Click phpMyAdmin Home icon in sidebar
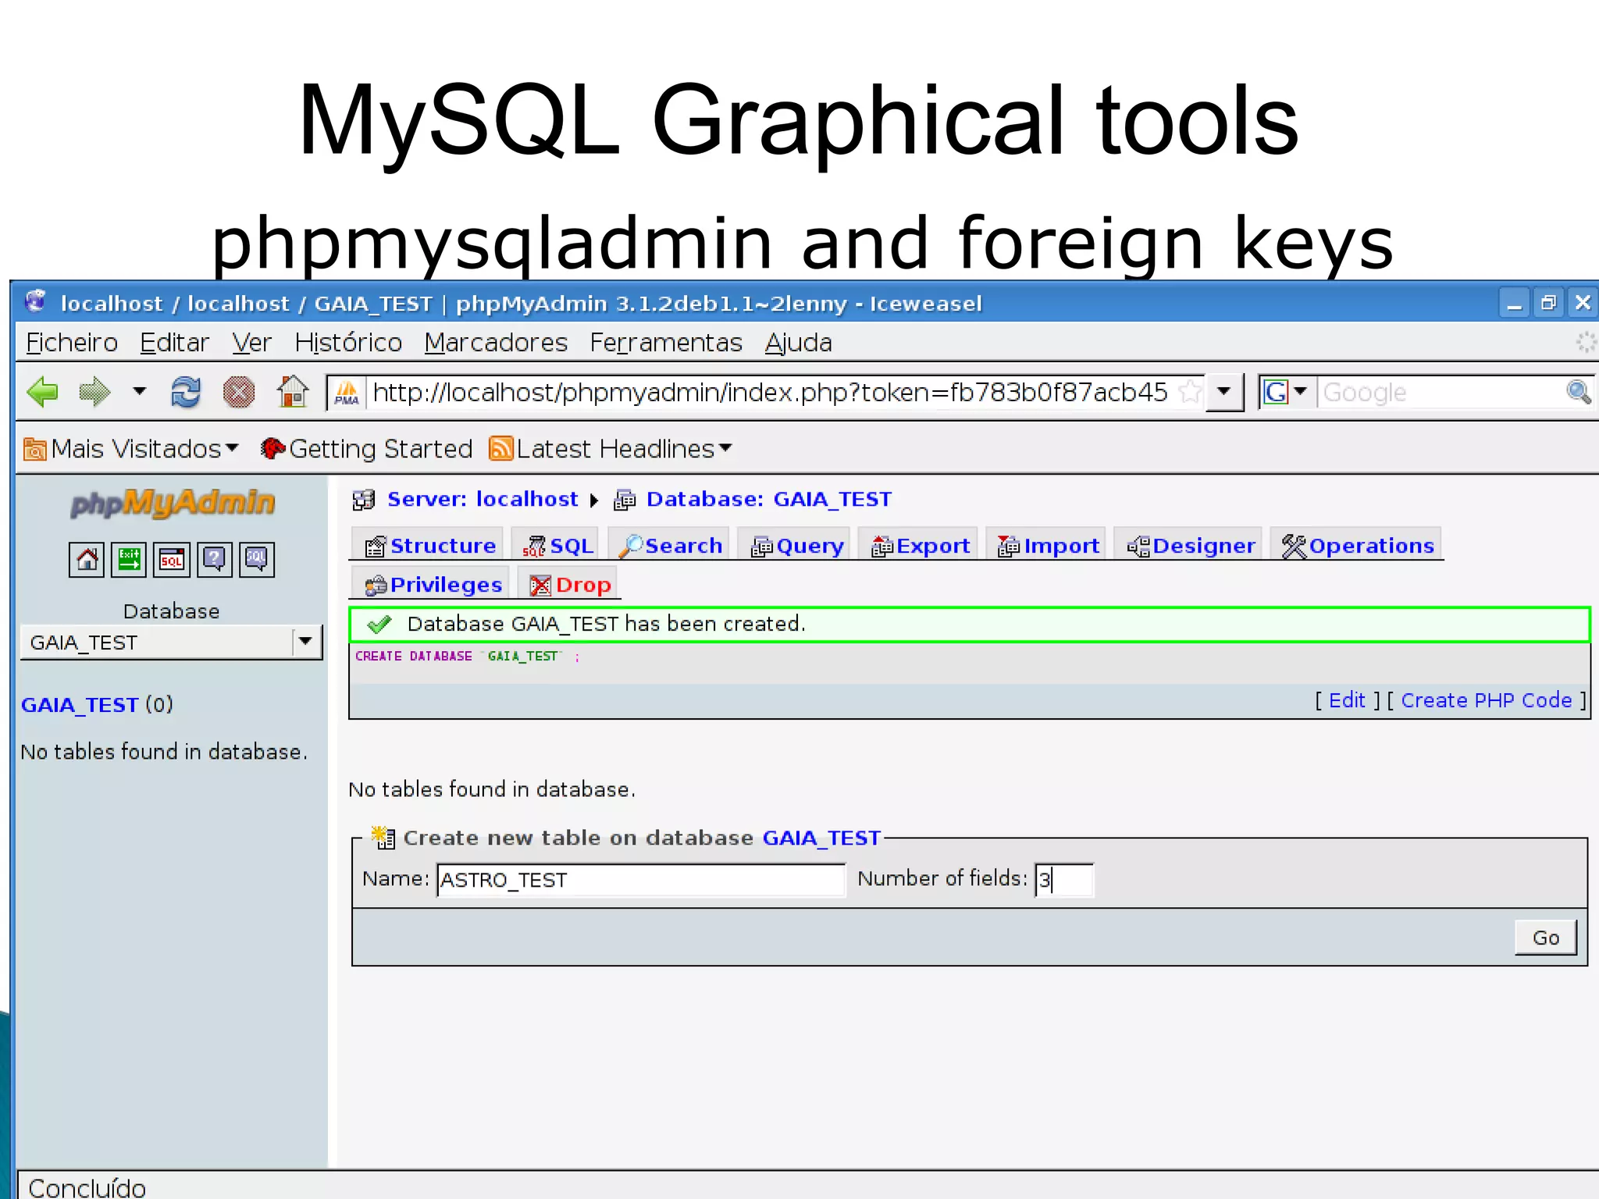The image size is (1599, 1199). pyautogui.click(x=86, y=560)
